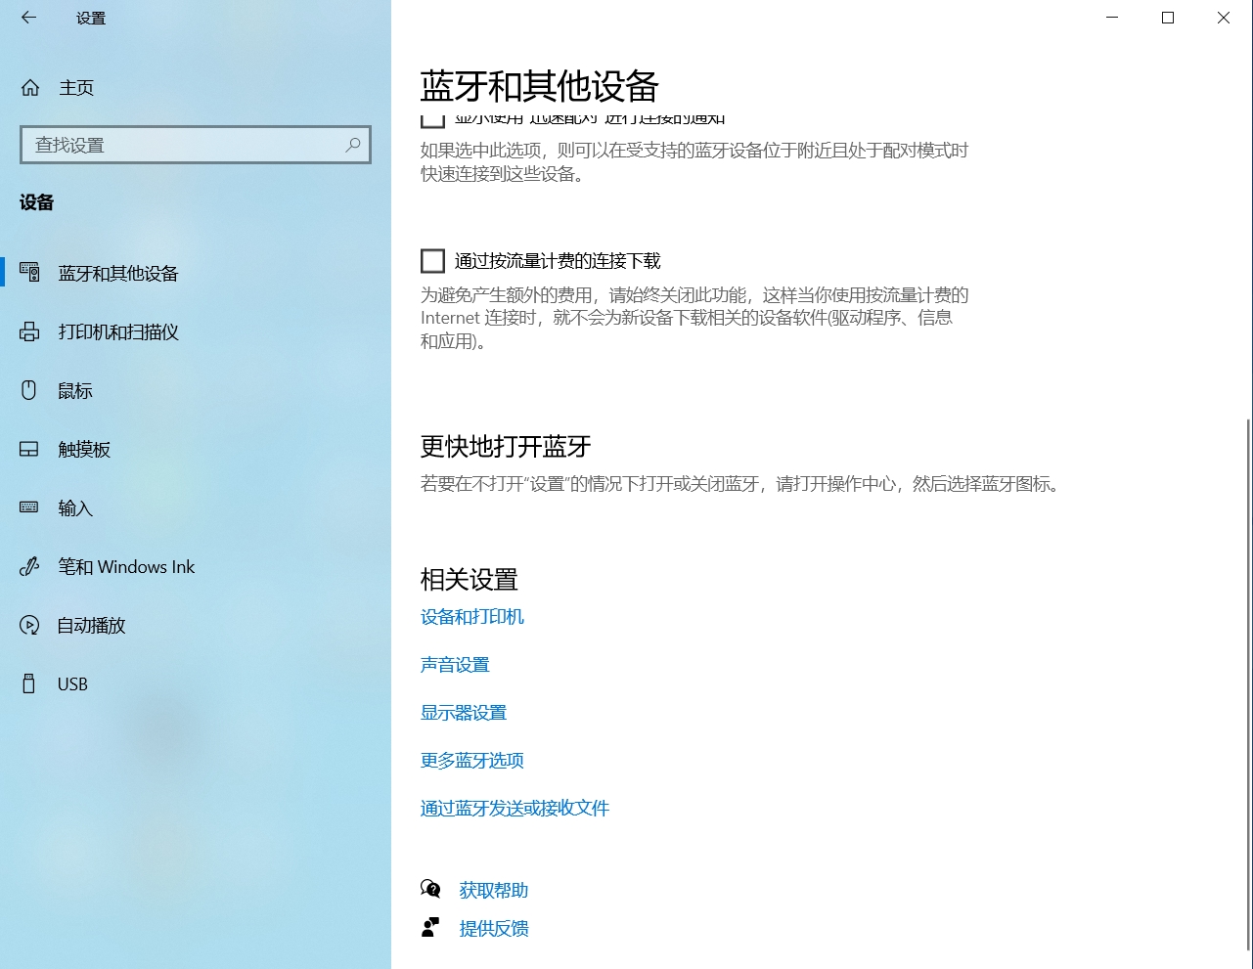Click the 查找设置 search field
Viewport: 1253px width, 969px height.
click(186, 145)
